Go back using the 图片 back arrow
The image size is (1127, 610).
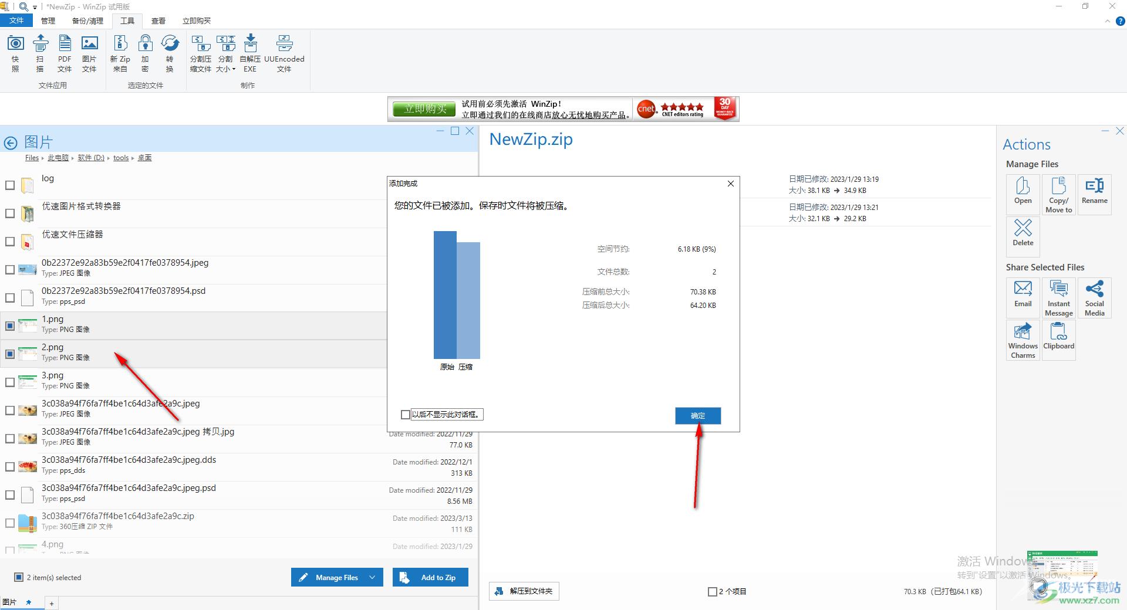(x=11, y=143)
